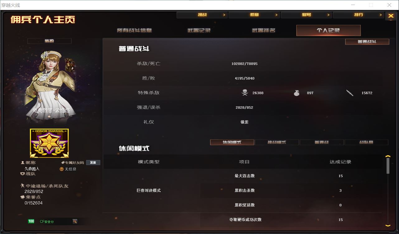Switch to the 武器记录 tab

(x=199, y=30)
